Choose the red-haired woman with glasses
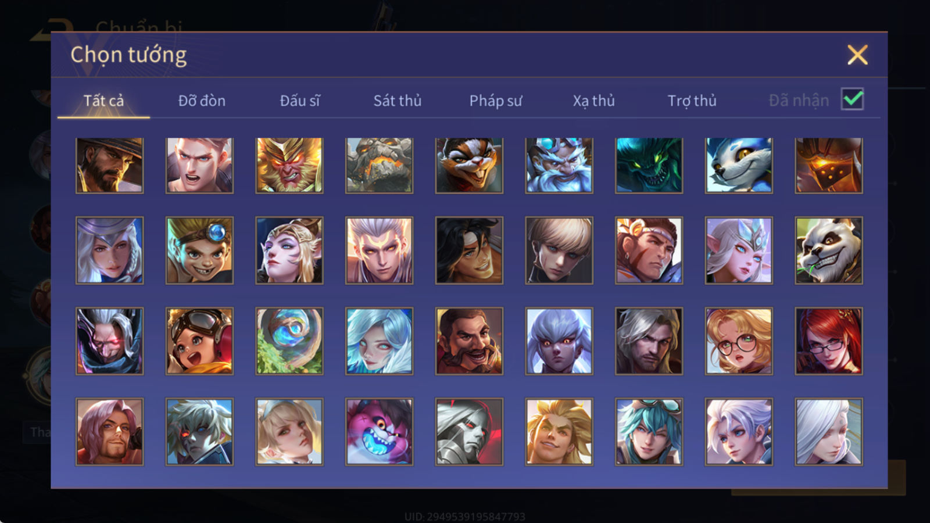930x523 pixels. click(829, 341)
